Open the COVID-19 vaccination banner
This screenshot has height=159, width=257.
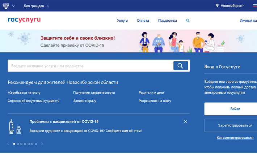(x=128, y=41)
